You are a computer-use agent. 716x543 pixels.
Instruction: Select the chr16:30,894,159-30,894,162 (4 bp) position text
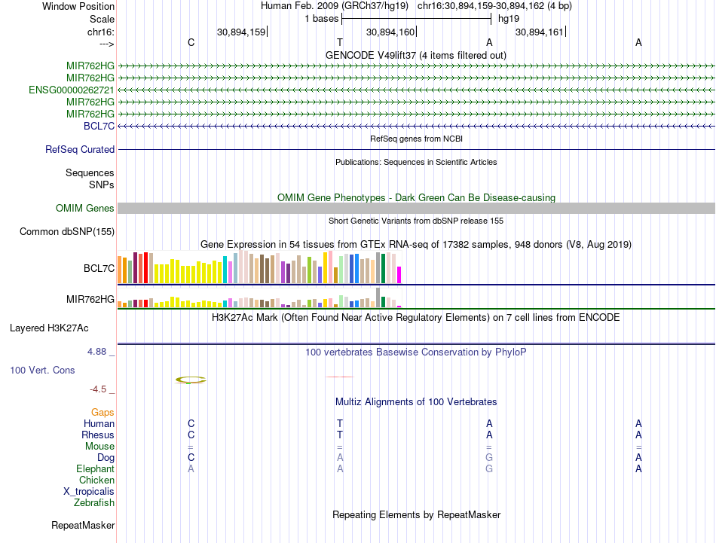pyautogui.click(x=494, y=6)
